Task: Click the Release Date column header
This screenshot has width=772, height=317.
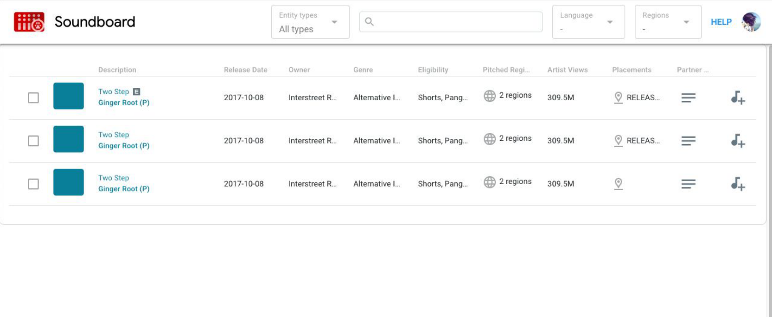Action: point(246,70)
